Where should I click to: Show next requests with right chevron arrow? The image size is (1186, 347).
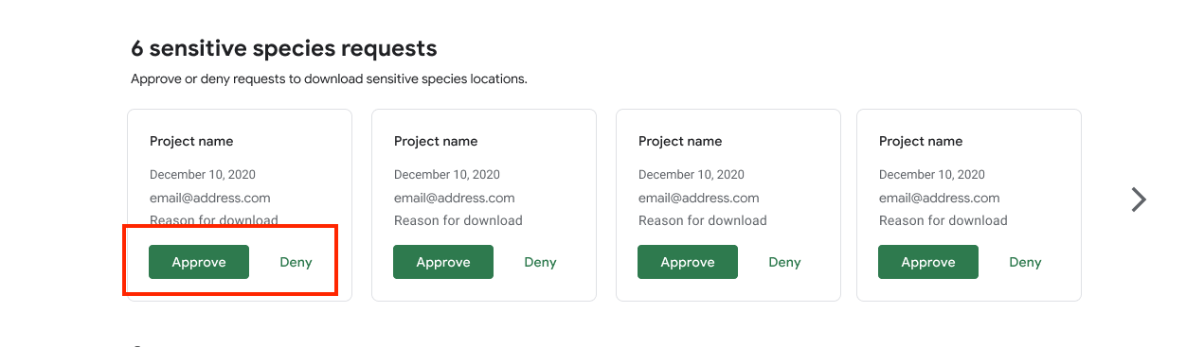[x=1139, y=200]
